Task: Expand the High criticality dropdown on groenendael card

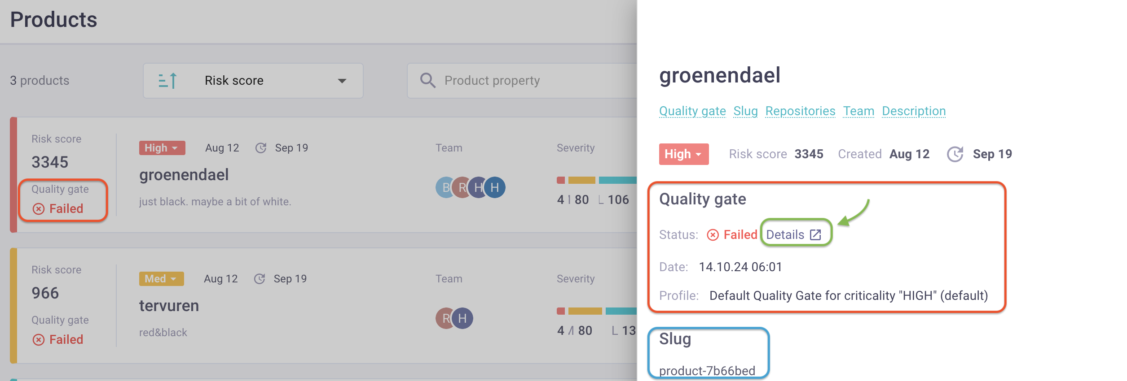Action: [x=162, y=148]
